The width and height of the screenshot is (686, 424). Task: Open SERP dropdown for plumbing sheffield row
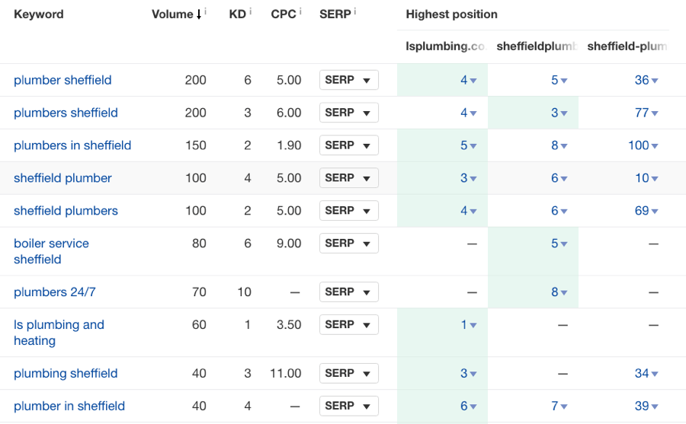pos(348,373)
